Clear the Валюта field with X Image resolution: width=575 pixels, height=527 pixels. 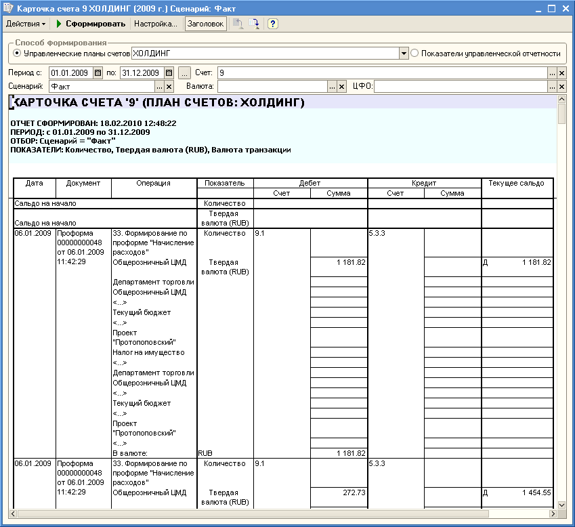(x=342, y=87)
